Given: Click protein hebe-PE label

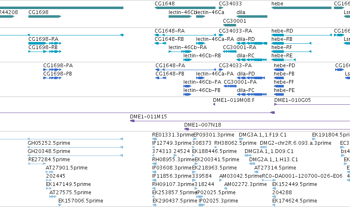Looking at the screenshot, I should coord(284,90).
